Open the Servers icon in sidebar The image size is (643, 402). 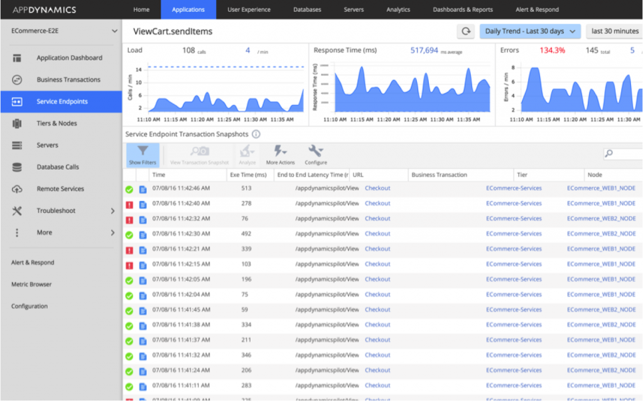coord(17,145)
